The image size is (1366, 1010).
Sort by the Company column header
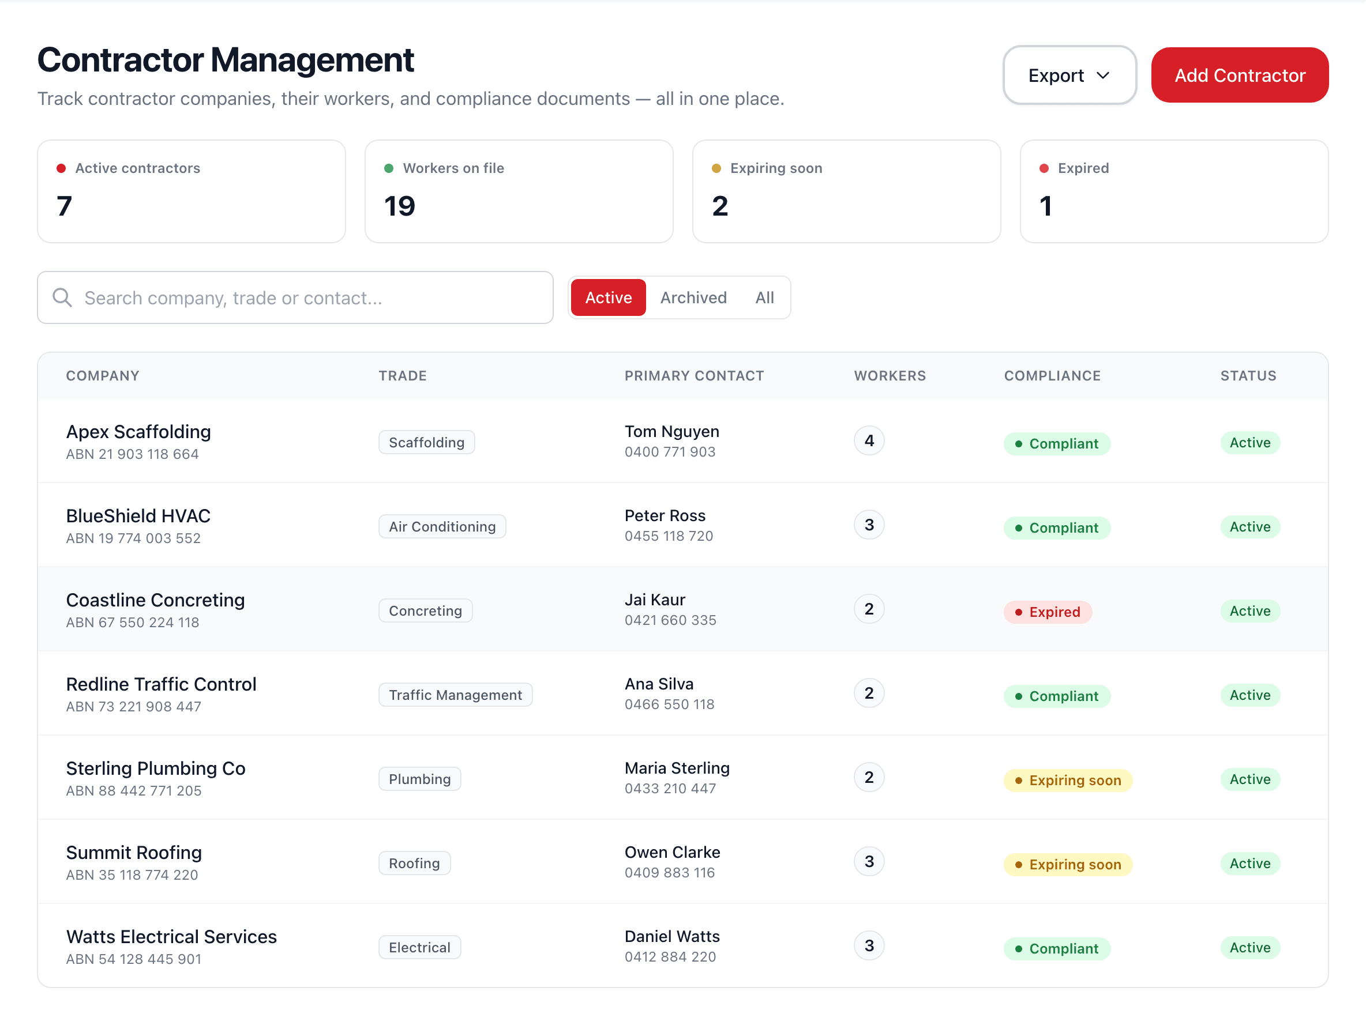coord(103,375)
